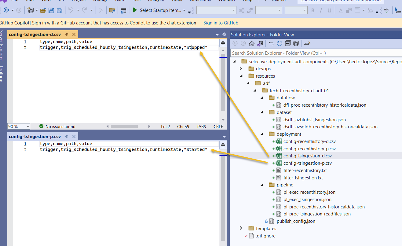Open the Git menu
402x246 pixels.
(61, 1)
